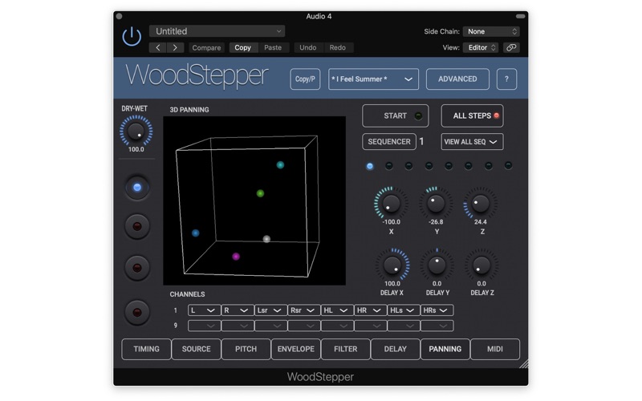Open the Rsr channel dropdown
This screenshot has width=642, height=401.
click(x=304, y=310)
